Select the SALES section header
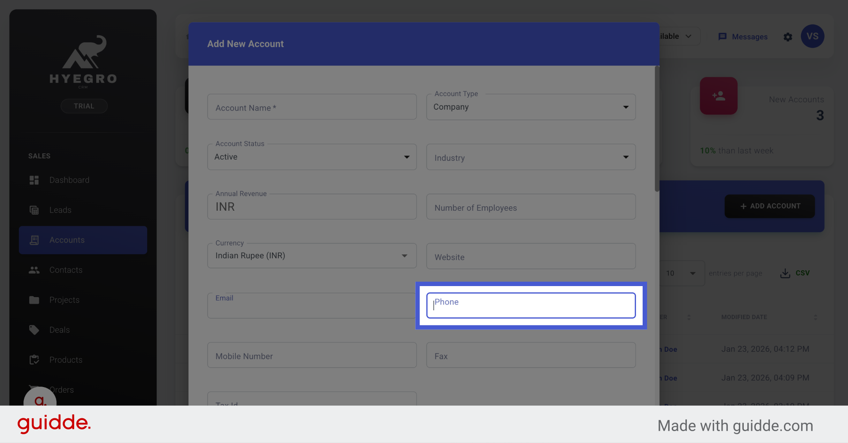 [x=39, y=156]
